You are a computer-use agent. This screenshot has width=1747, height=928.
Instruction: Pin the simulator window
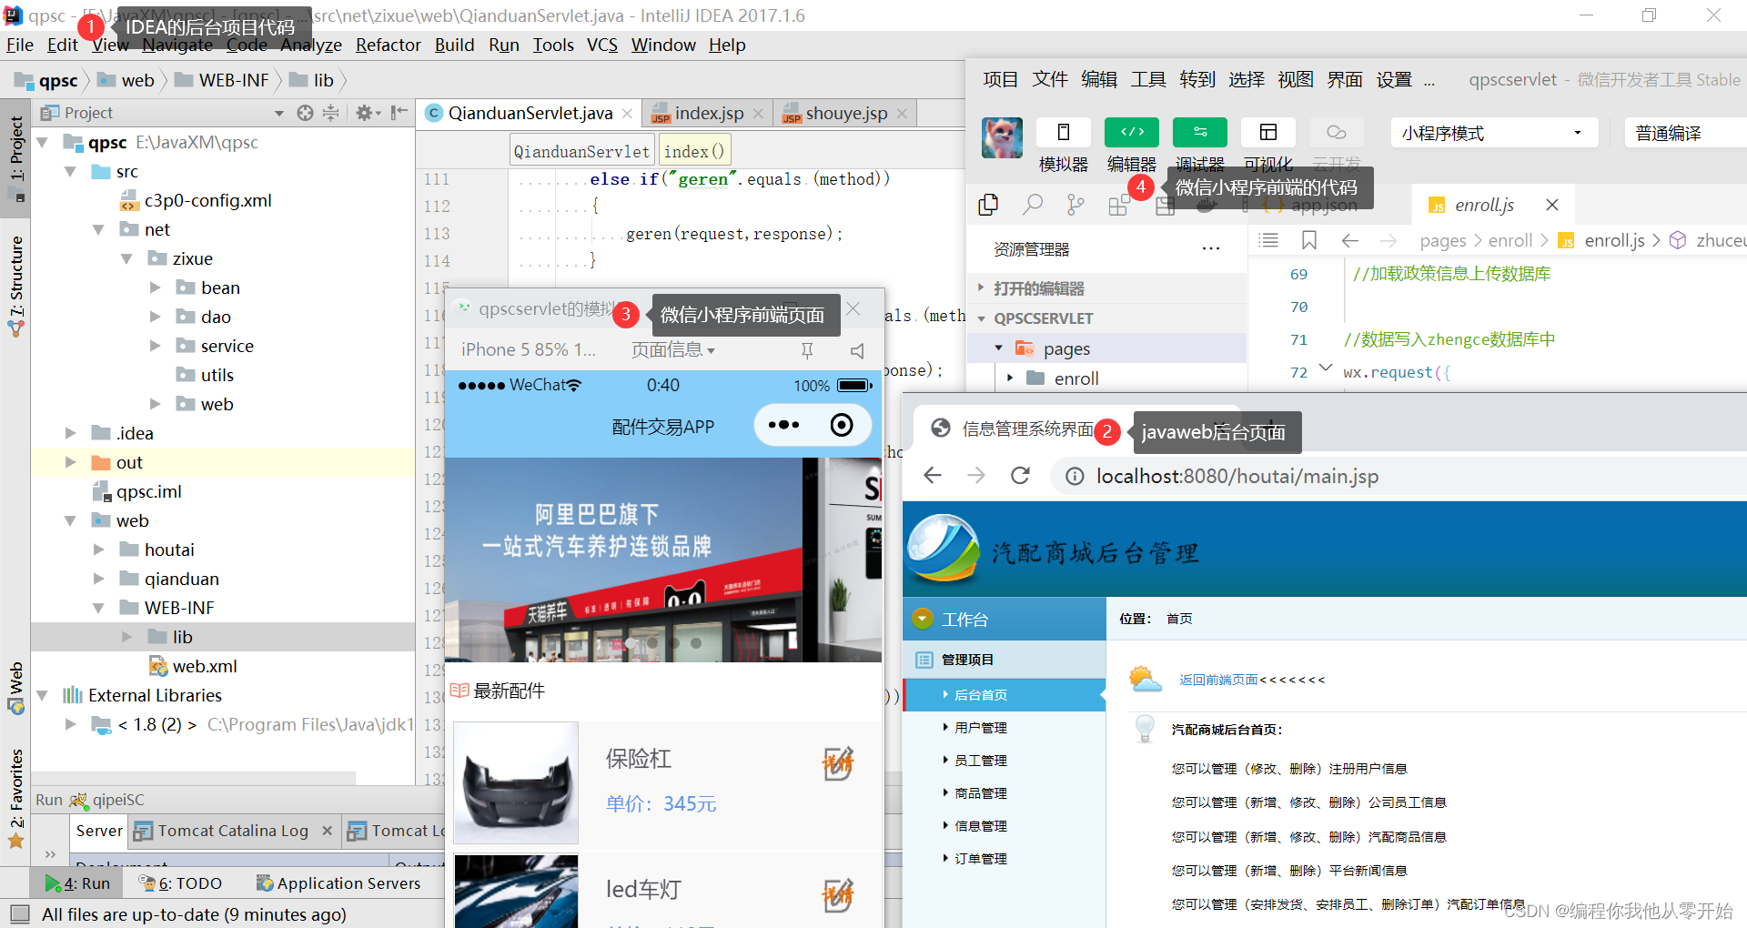[x=807, y=351]
